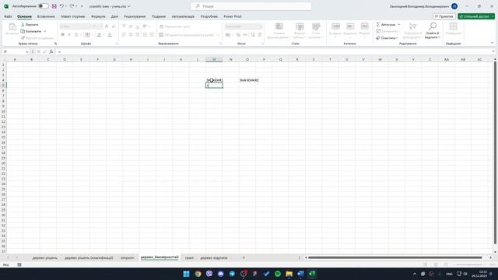The image size is (498, 280).
Task: Select the column M header
Action: 214,59
